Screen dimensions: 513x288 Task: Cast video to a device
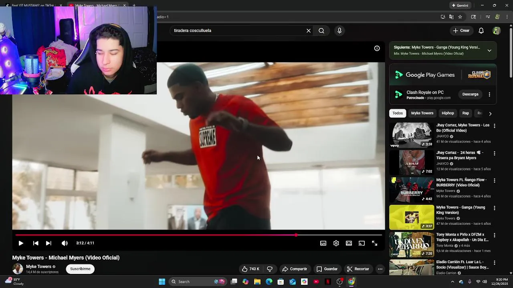coord(362,243)
